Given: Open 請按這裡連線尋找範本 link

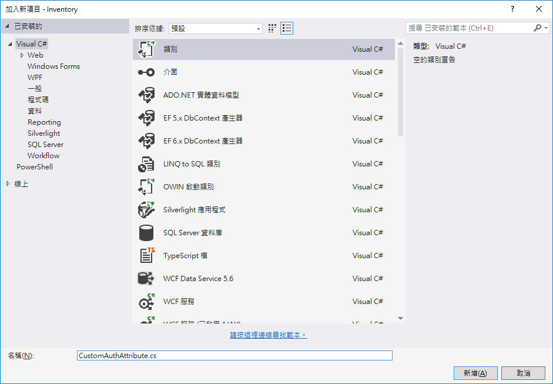Looking at the screenshot, I should pos(269,335).
